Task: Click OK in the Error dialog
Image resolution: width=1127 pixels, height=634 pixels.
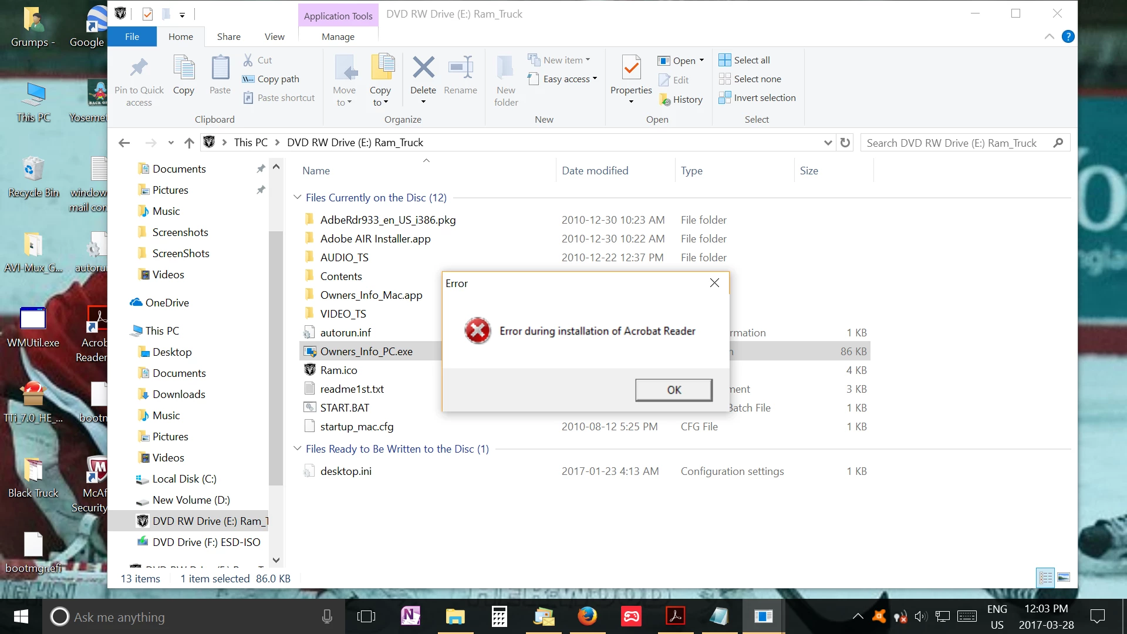Action: (673, 390)
